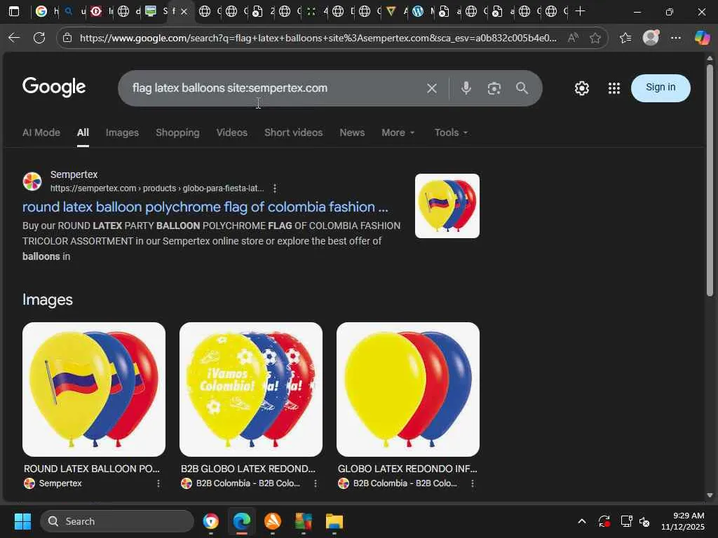The width and height of the screenshot is (718, 538).
Task: Open Vamos Colombia balloon image
Action: pos(251,389)
